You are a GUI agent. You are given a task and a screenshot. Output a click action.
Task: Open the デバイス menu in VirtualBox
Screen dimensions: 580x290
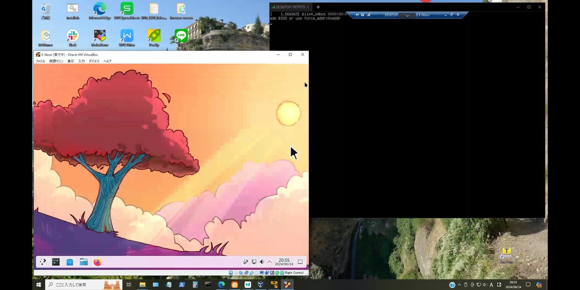[x=94, y=61]
